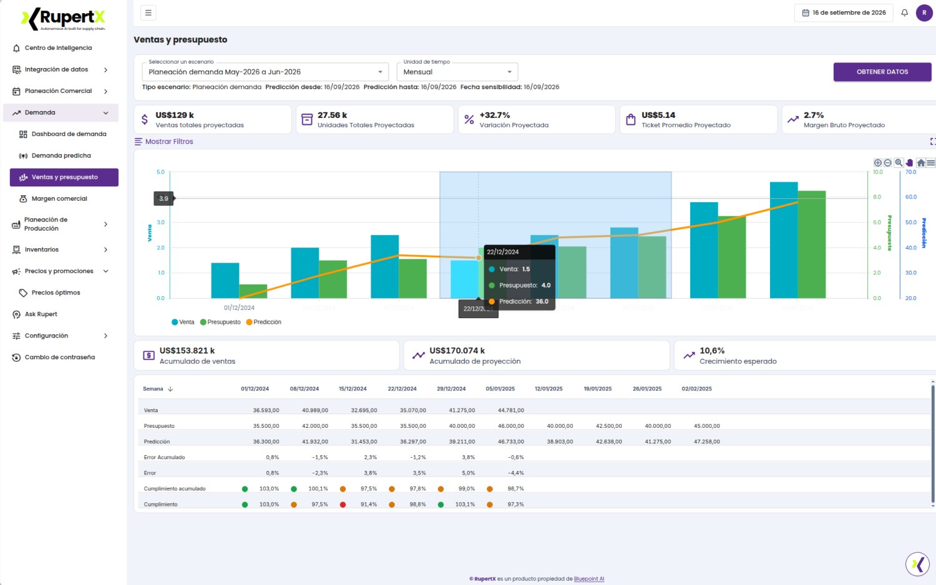Expand Planeación Comercial submenu
Image resolution: width=936 pixels, height=585 pixels.
pos(60,91)
